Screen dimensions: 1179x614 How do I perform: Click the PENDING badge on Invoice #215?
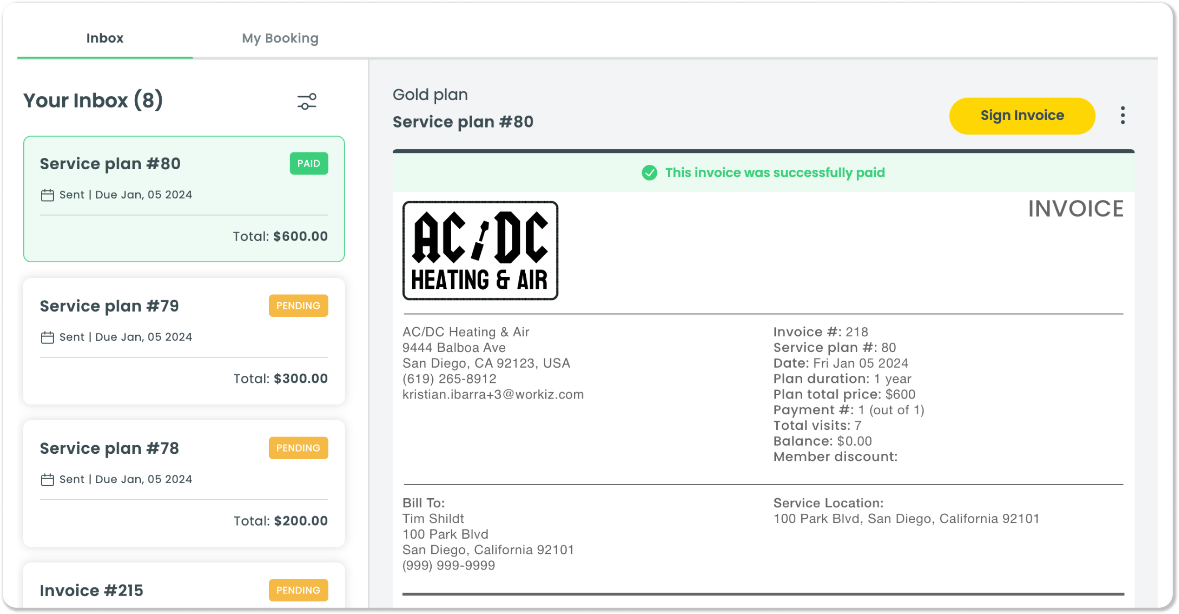(x=298, y=590)
